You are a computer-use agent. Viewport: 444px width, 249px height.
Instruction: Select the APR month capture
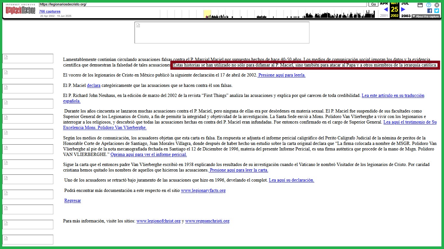coord(384,4)
